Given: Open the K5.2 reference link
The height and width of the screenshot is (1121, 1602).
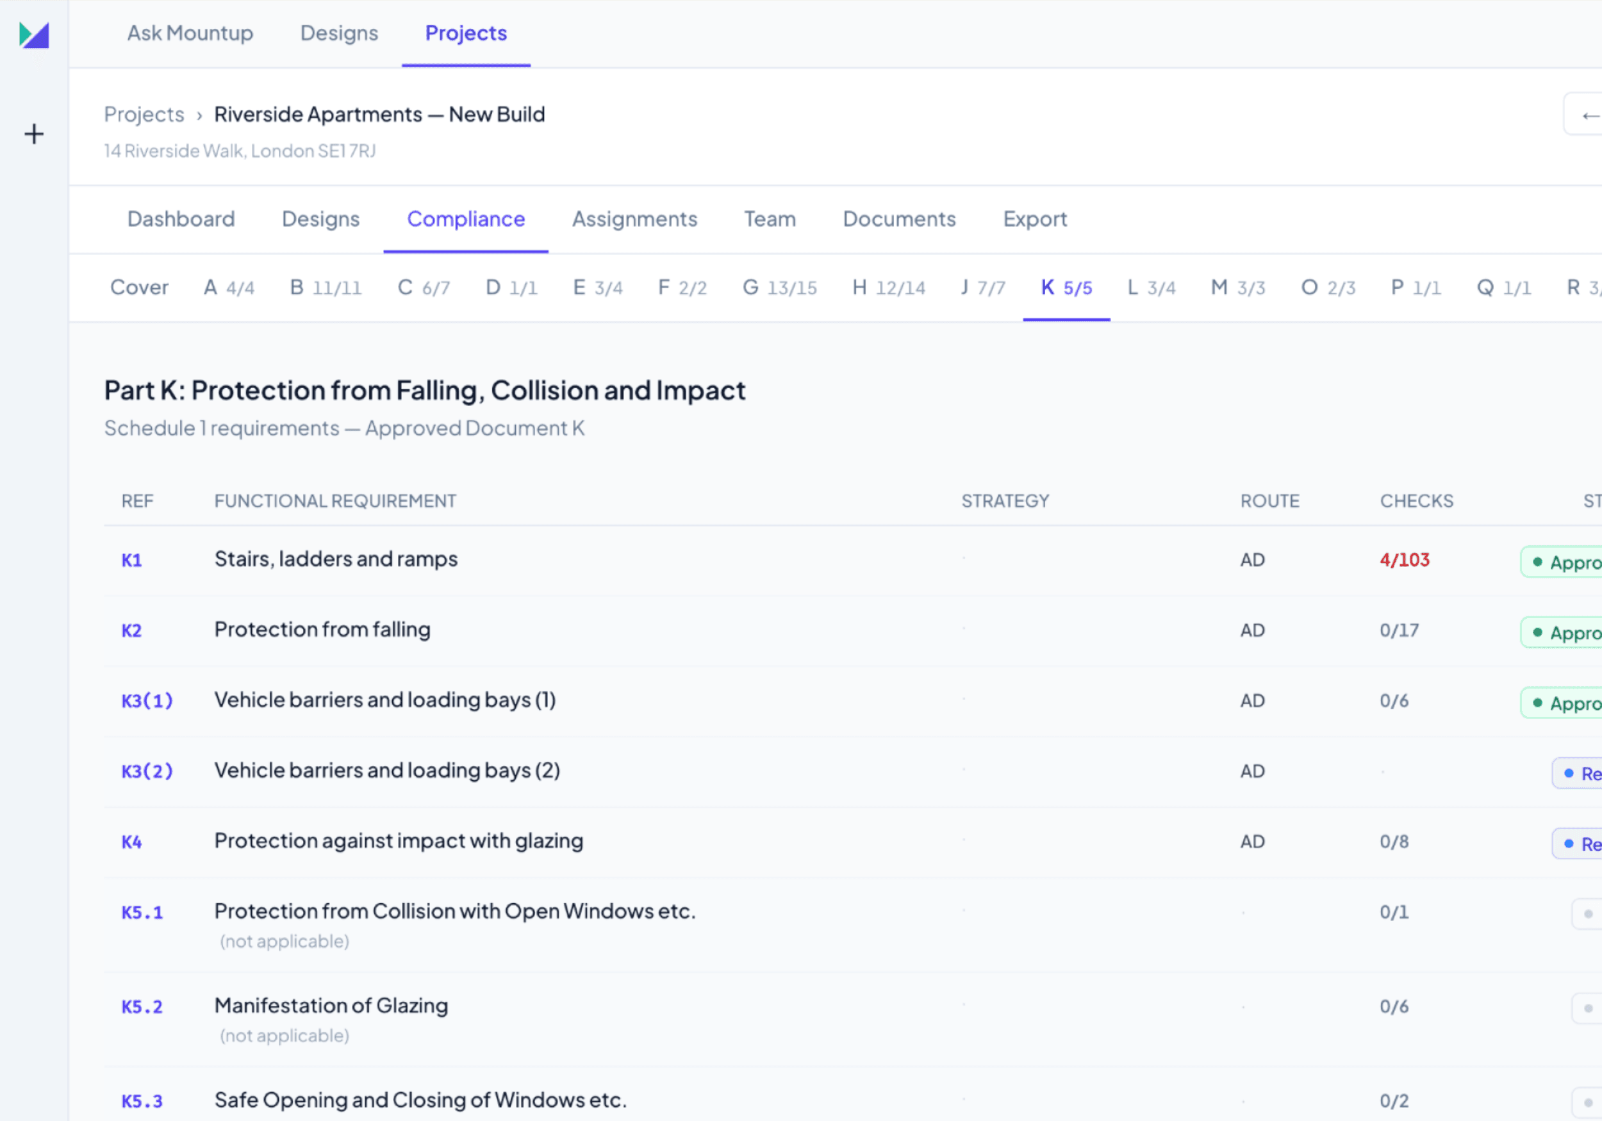Looking at the screenshot, I should (x=142, y=1006).
